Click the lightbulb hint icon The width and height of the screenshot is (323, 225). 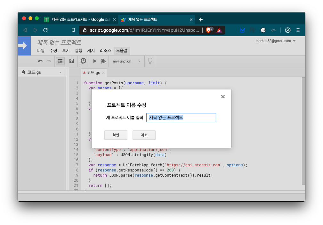point(150,61)
